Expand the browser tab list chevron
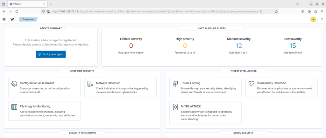Viewport: 326px width, 138px height. pyautogui.click(x=298, y=4)
